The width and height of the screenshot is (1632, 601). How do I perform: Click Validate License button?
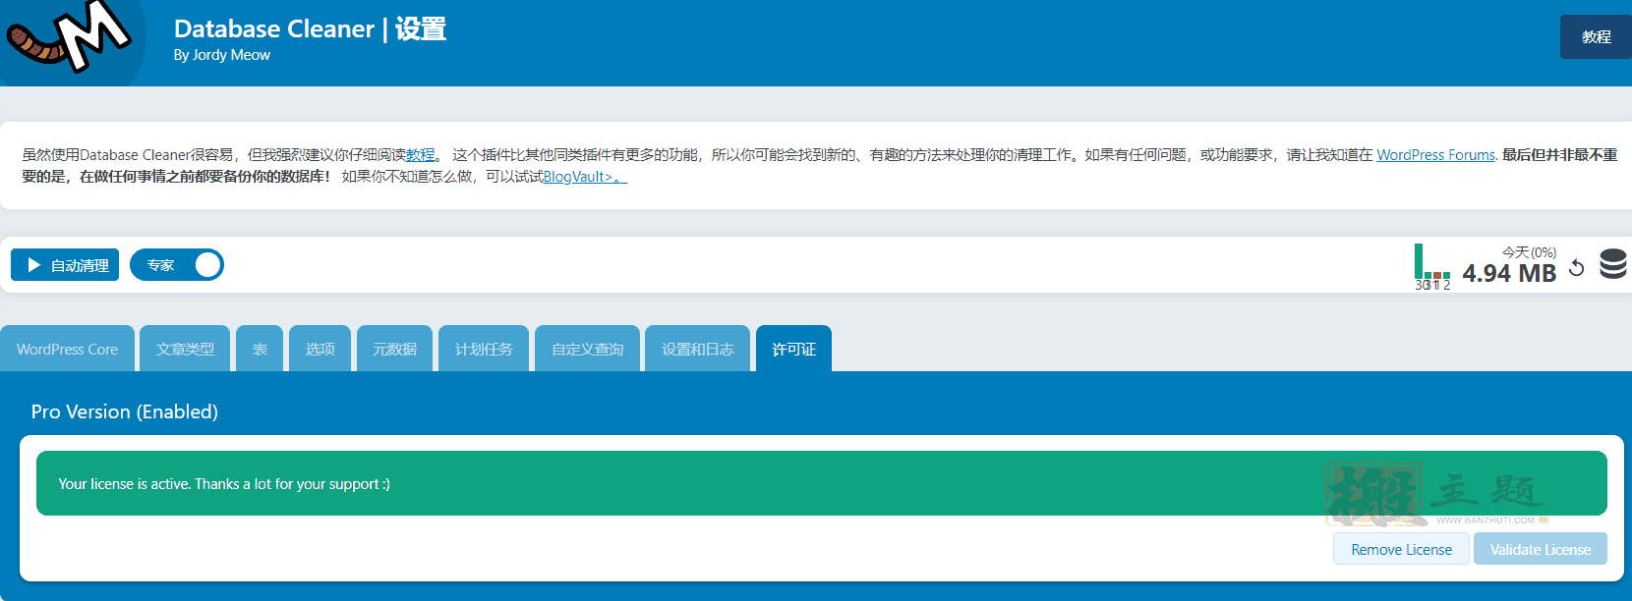pos(1540,549)
